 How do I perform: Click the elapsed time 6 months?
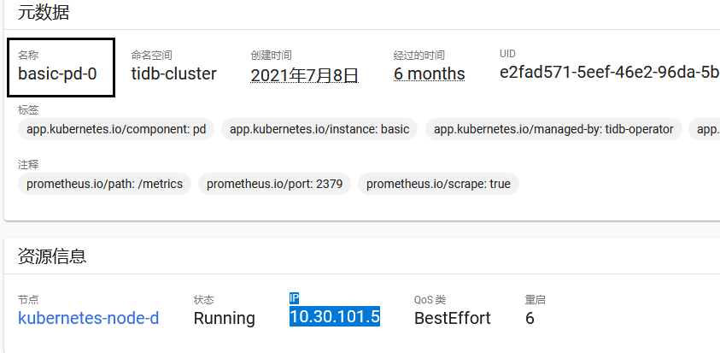[430, 74]
